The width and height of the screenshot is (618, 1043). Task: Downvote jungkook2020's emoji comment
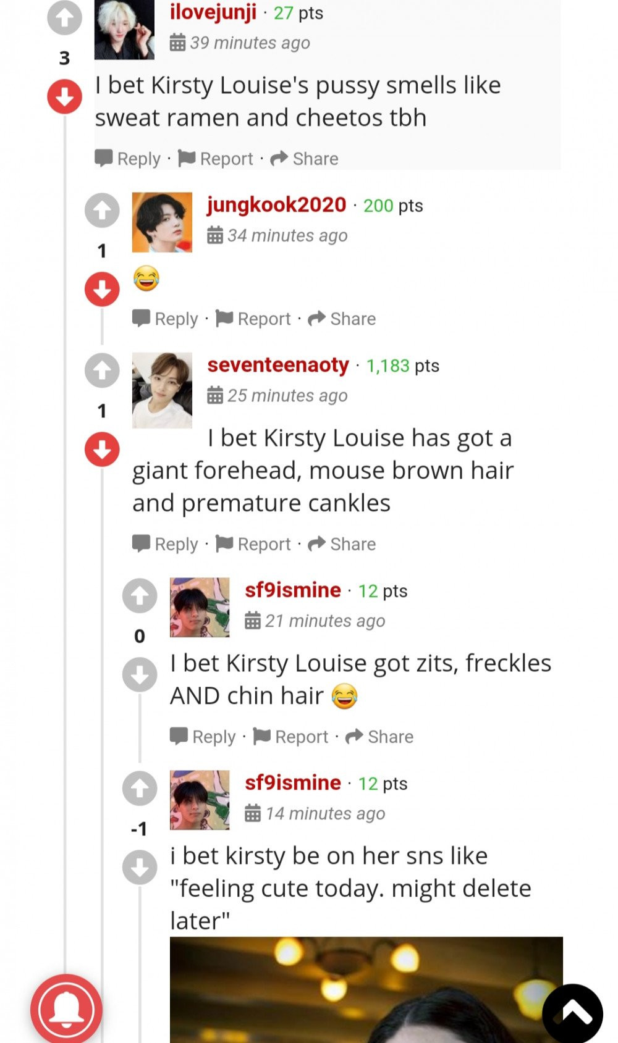pyautogui.click(x=102, y=289)
